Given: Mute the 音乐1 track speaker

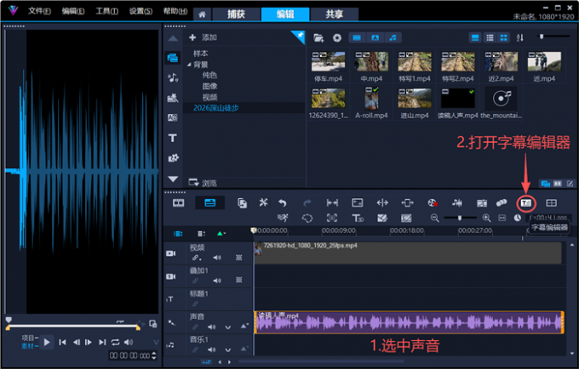Looking at the screenshot, I should (211, 349).
